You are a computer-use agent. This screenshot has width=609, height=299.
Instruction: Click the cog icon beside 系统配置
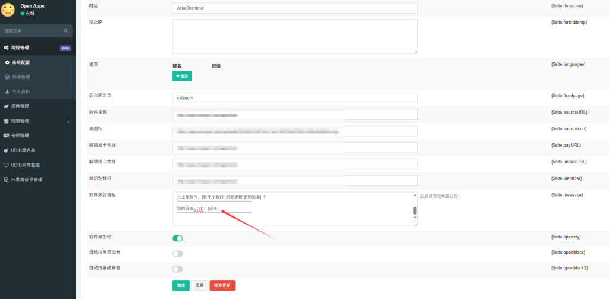point(7,62)
